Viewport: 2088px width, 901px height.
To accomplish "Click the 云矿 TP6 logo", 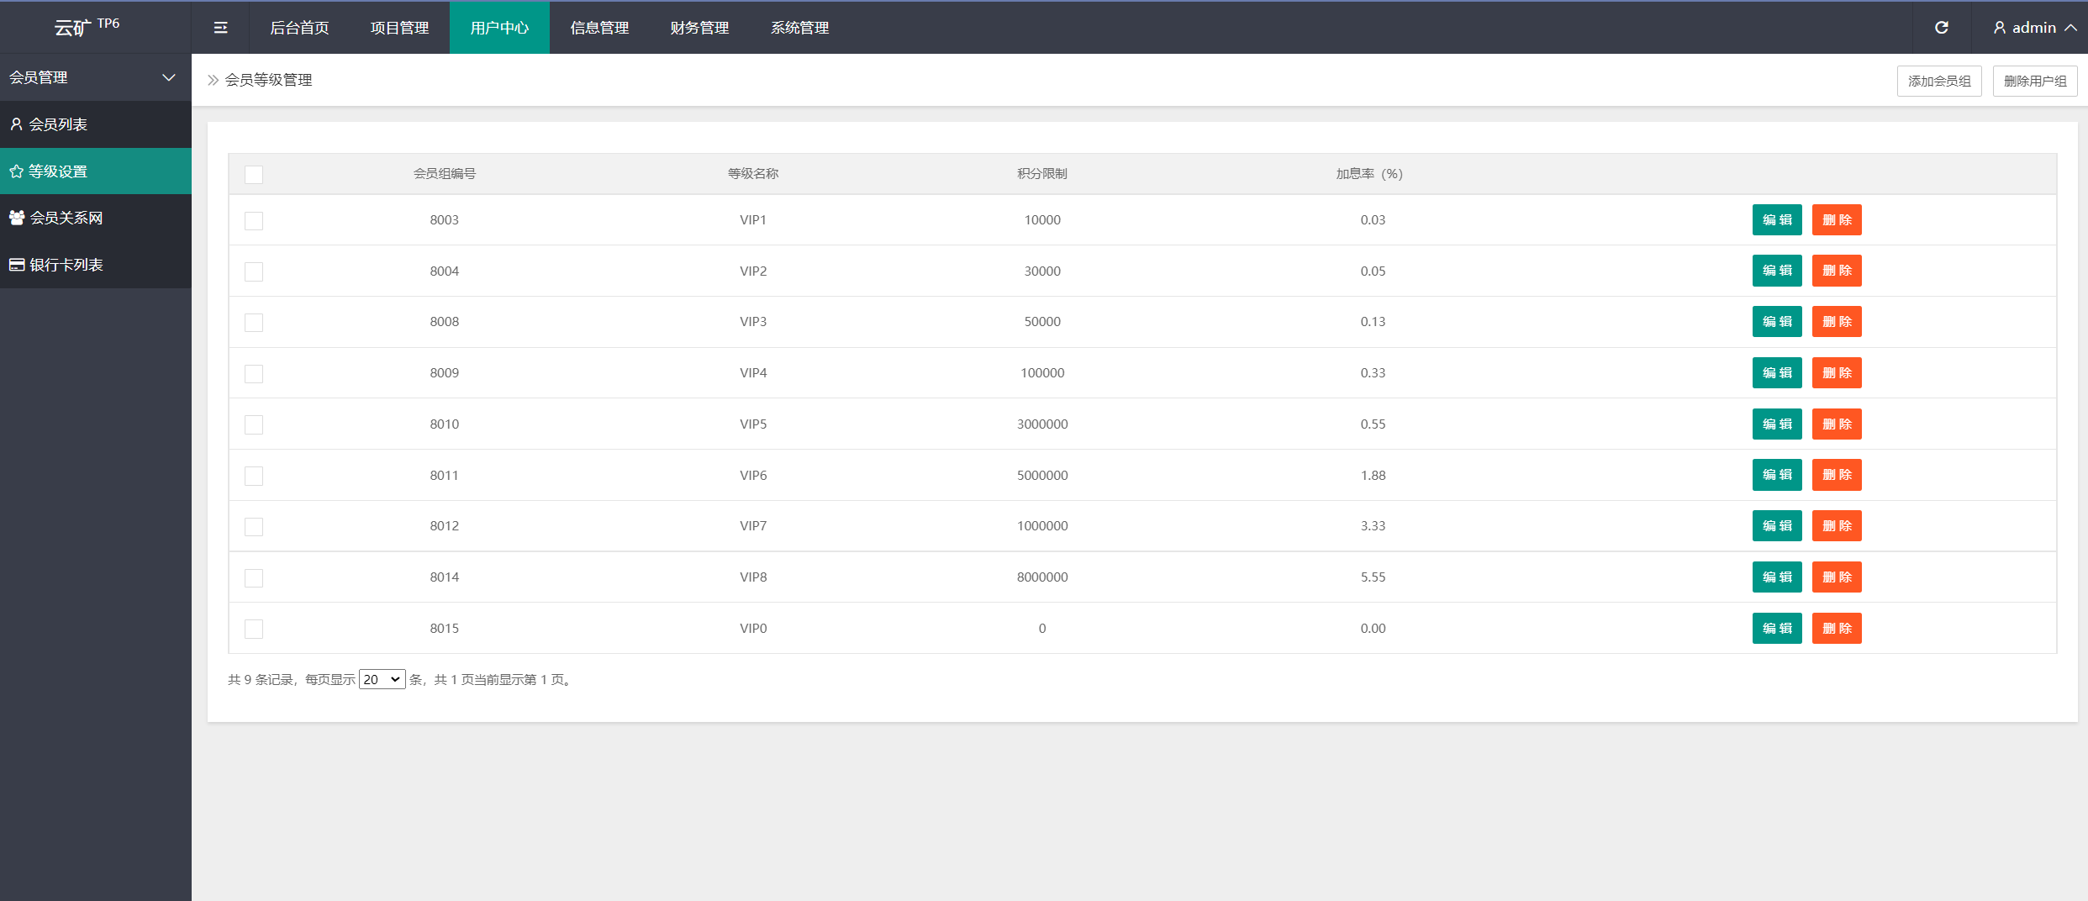I will point(87,27).
